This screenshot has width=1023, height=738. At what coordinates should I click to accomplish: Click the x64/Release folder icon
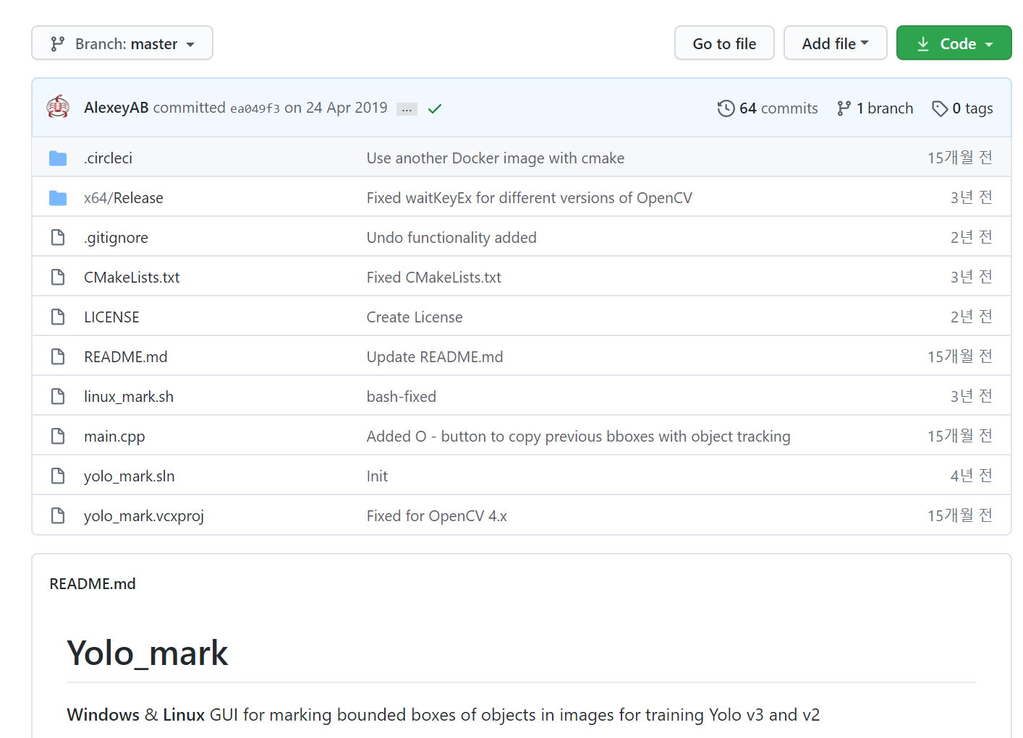[58, 198]
